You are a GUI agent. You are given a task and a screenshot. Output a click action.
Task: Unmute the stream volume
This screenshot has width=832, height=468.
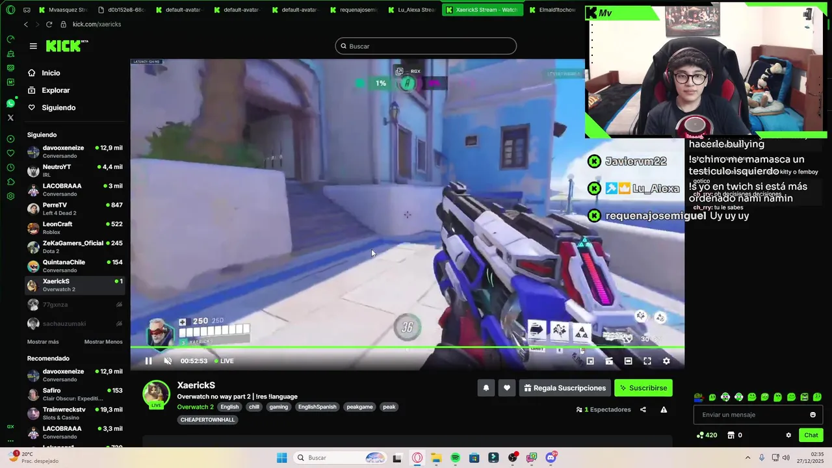point(168,361)
